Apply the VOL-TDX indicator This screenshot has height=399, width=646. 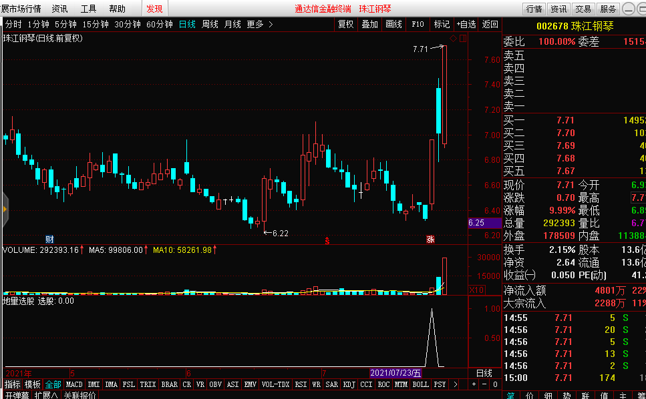coord(276,384)
